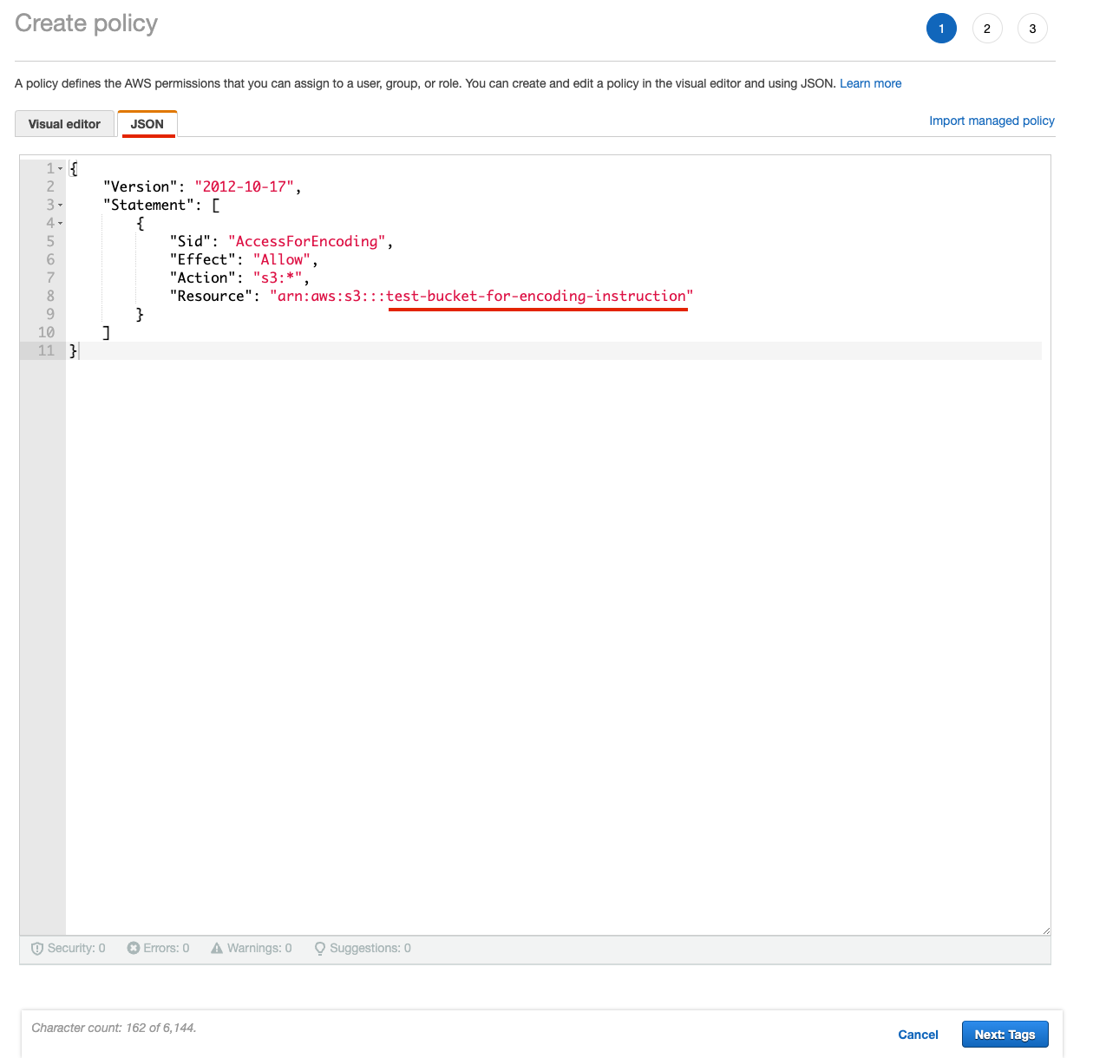The height and width of the screenshot is (1058, 1093).
Task: Click the Suggestions lightbulb icon
Action: 320,949
